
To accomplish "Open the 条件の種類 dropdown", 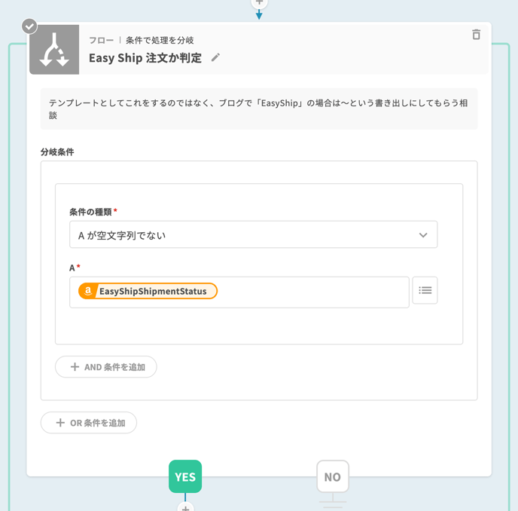I will tap(253, 235).
